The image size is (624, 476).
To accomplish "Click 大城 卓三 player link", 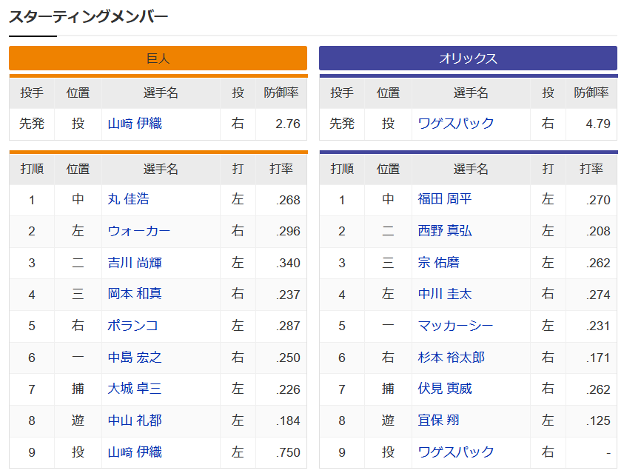I will pyautogui.click(x=135, y=389).
